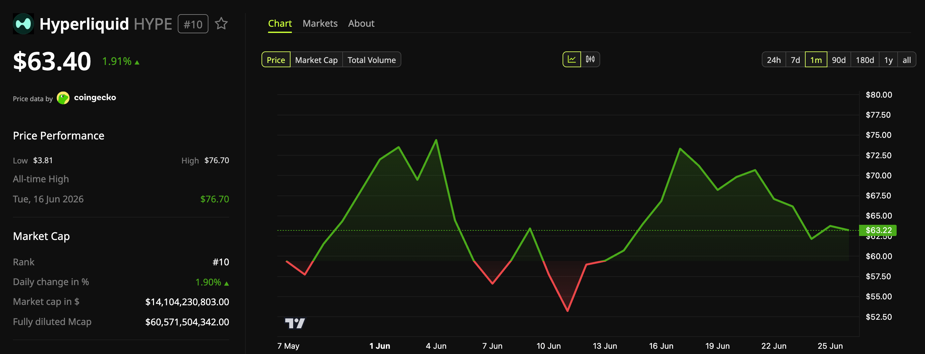Click the $52.50 axis label
This screenshot has width=925, height=354.
[x=879, y=317]
